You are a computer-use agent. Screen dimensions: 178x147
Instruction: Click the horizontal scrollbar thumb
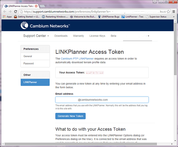point(81,144)
